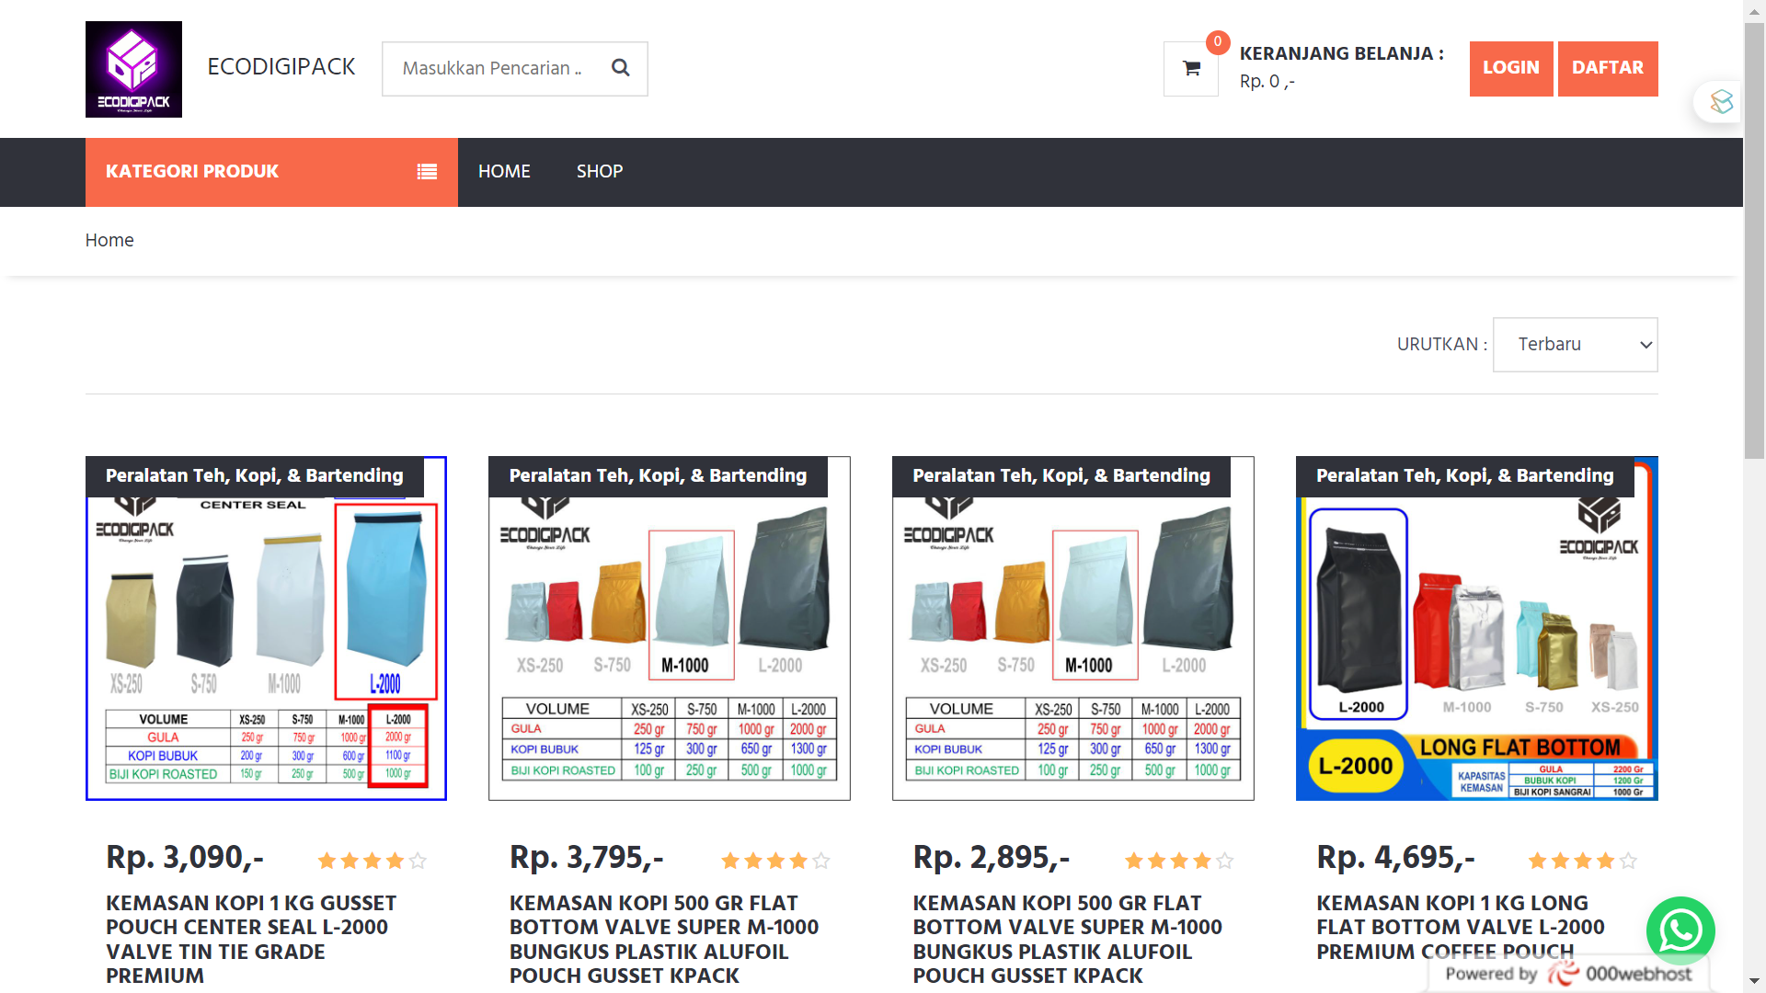Click the LOGIN button

(x=1510, y=68)
